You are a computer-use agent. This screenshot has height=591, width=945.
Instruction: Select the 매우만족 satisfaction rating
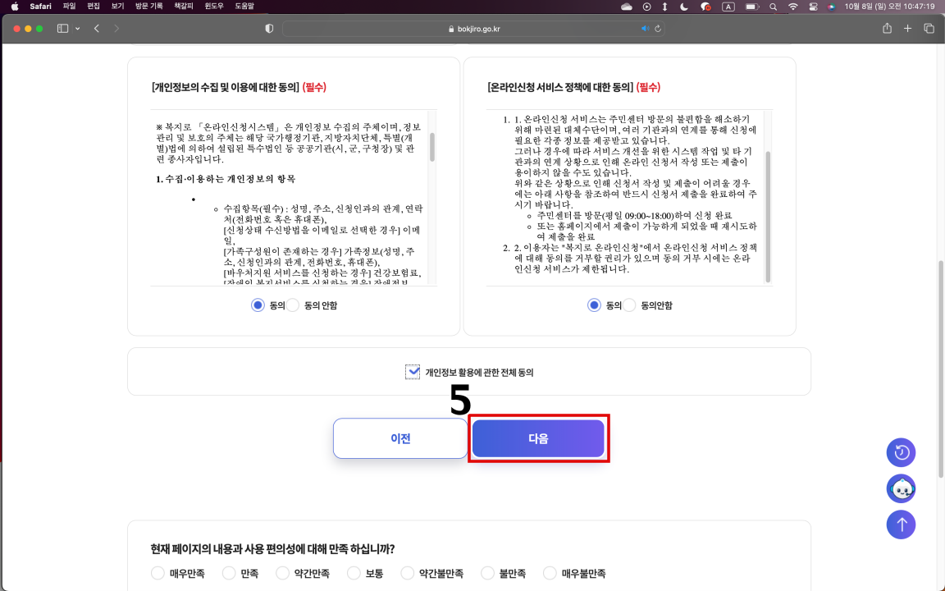point(157,573)
